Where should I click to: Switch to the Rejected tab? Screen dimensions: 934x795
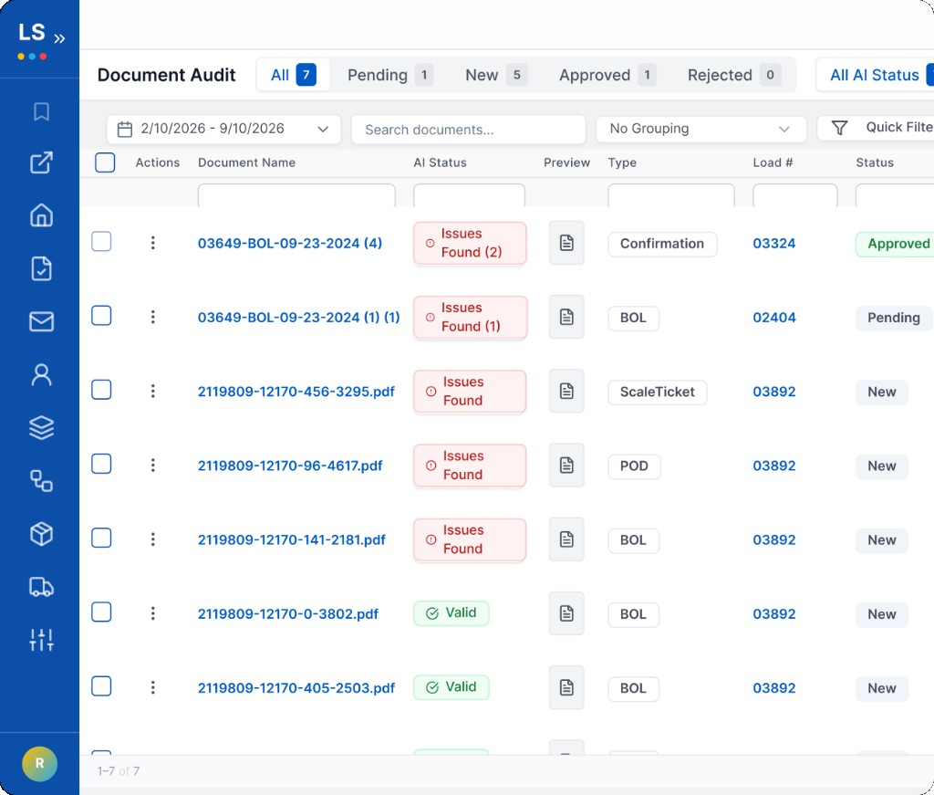click(x=734, y=75)
